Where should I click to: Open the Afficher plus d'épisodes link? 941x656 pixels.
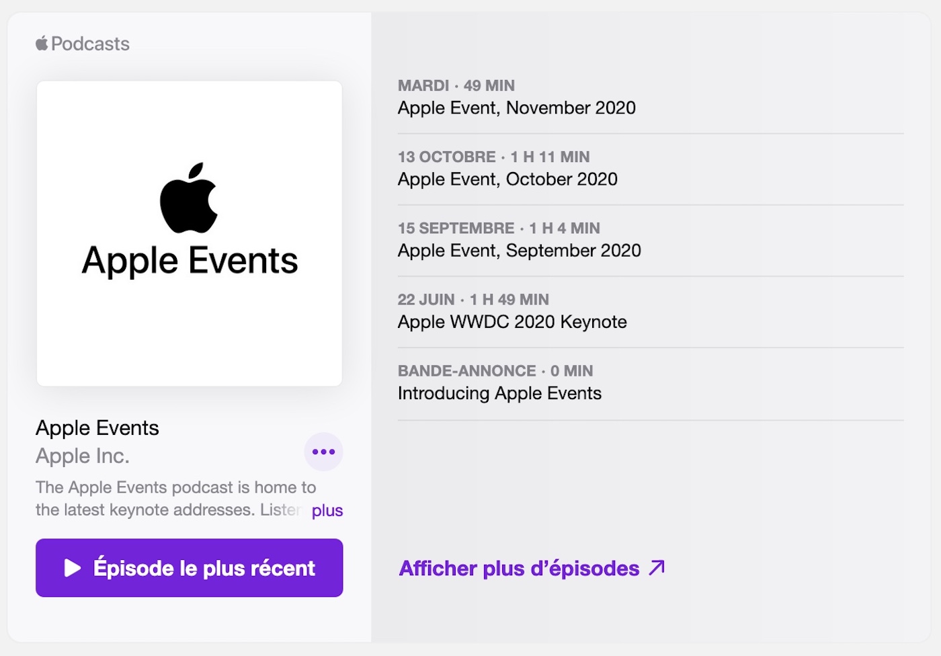[532, 568]
